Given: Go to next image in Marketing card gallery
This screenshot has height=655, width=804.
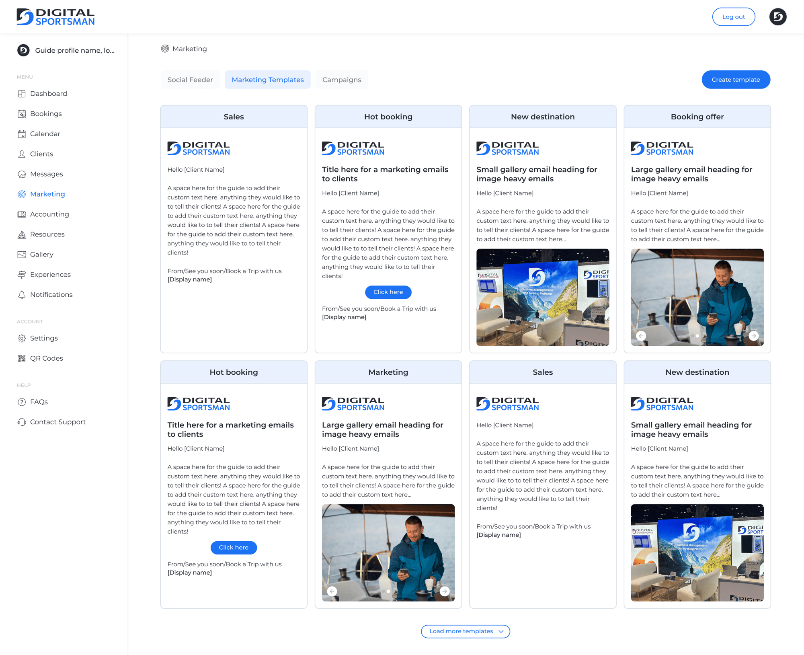Looking at the screenshot, I should click(444, 591).
